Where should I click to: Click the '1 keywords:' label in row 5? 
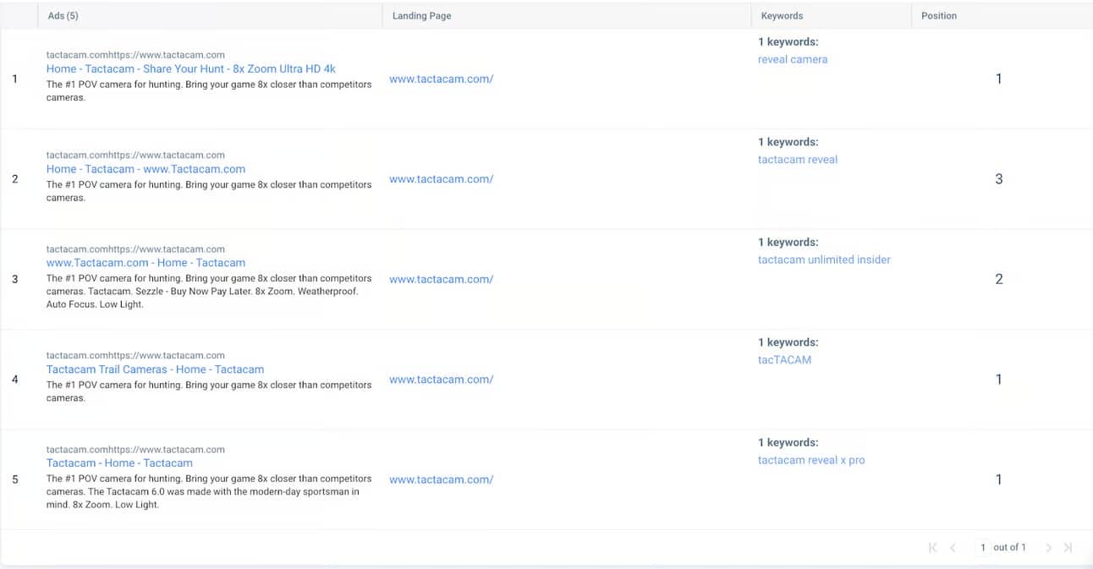tap(788, 442)
